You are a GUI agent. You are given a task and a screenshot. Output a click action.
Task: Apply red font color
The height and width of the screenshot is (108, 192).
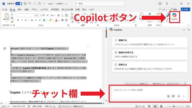(56, 20)
